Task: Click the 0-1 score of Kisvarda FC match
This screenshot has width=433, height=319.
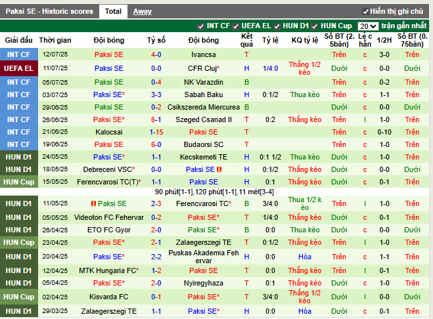Action: coord(156,297)
